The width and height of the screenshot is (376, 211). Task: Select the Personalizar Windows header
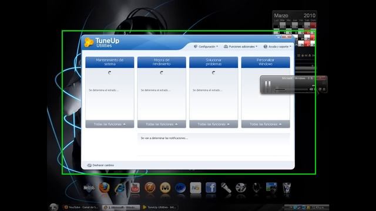(266, 62)
